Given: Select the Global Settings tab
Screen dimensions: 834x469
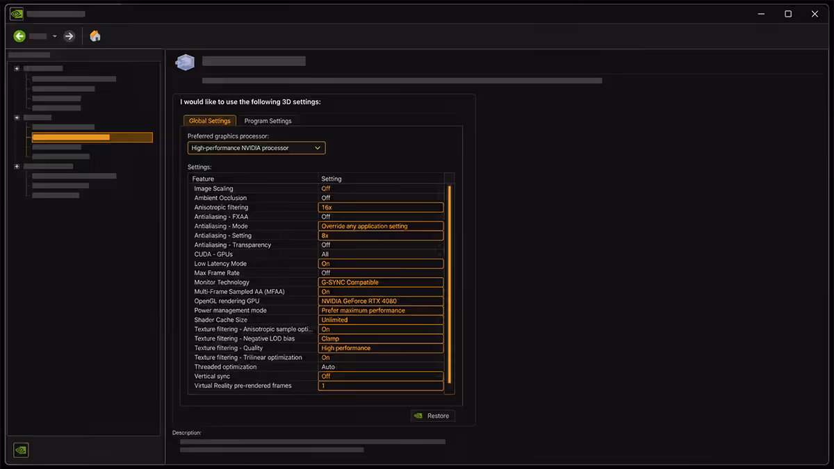Looking at the screenshot, I should pos(210,121).
